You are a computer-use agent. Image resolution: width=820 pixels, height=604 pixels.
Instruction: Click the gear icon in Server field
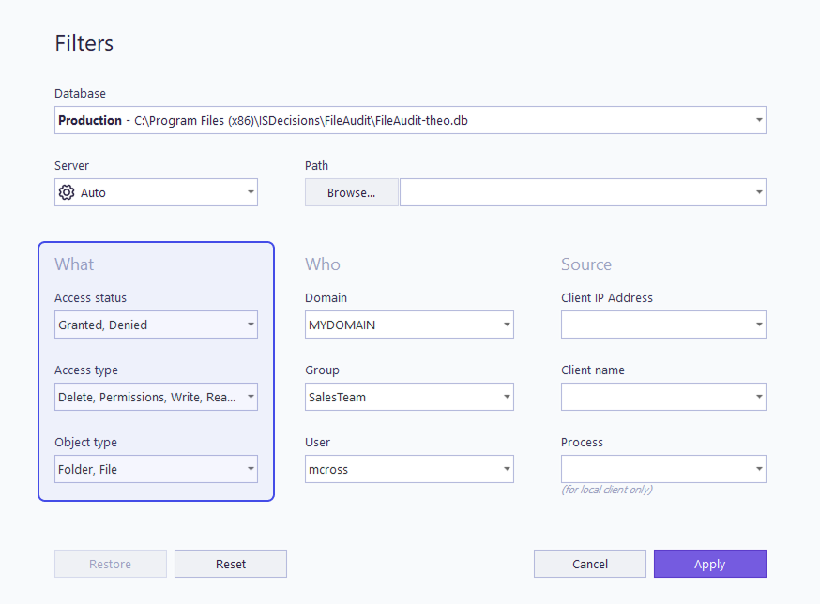tap(67, 192)
